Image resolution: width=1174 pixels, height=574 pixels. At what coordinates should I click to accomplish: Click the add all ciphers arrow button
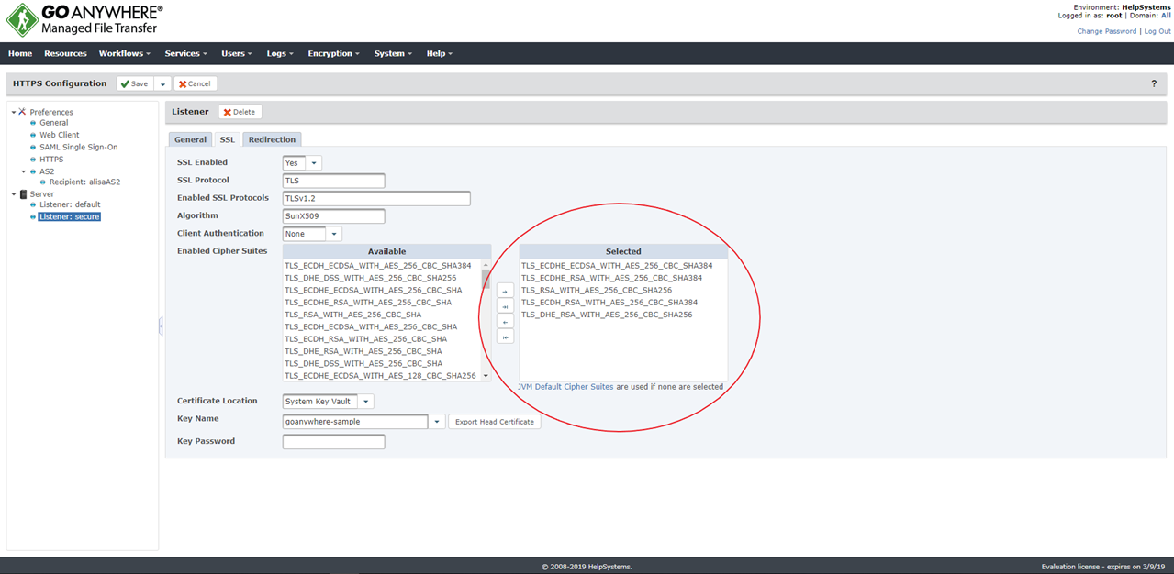tap(505, 306)
